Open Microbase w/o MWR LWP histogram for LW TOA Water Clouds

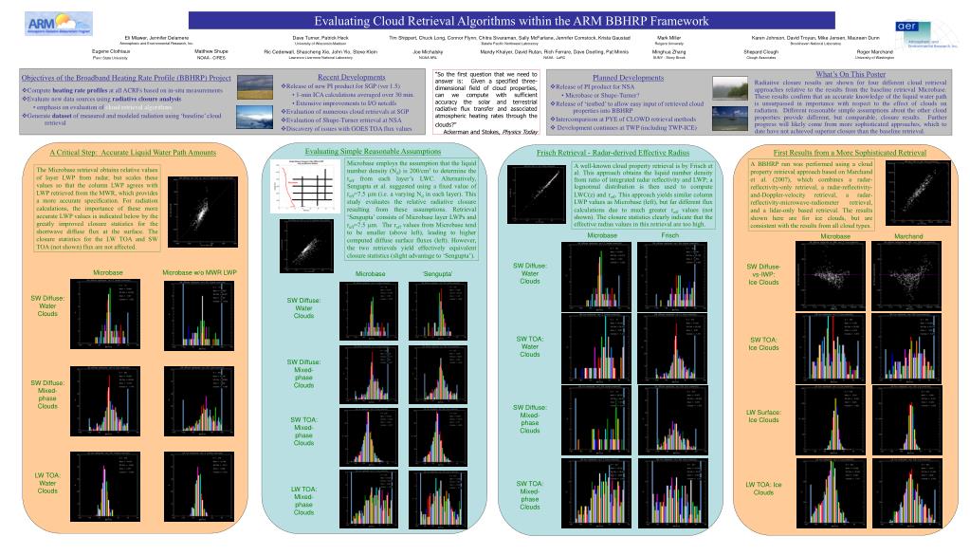click(199, 487)
